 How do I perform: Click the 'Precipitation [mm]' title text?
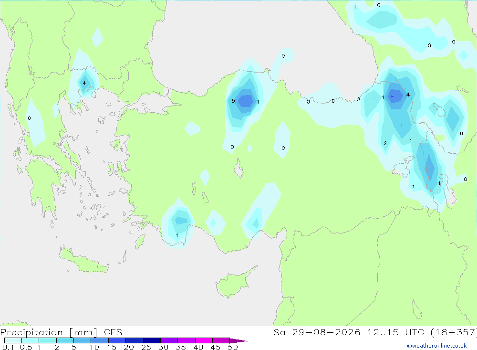49,332
